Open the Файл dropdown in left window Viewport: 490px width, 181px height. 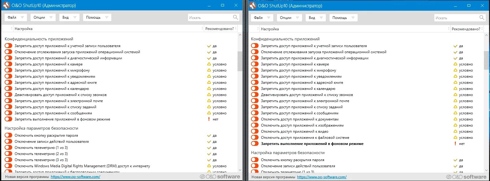(16, 17)
